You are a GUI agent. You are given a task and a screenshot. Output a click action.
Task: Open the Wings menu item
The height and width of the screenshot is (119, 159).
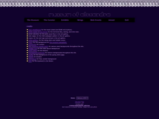coord(80,20)
